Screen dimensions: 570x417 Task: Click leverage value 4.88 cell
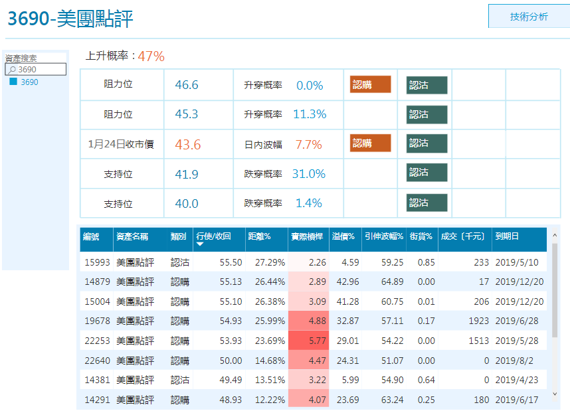309,321
